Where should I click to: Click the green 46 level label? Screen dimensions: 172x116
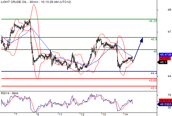pos(155,51)
